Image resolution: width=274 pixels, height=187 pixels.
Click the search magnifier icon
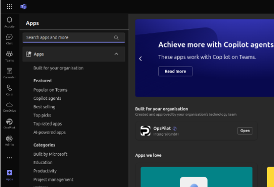[116, 38]
